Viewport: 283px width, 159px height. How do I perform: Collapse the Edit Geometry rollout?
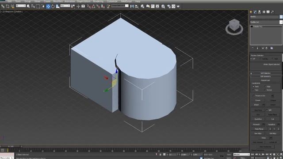265,76
